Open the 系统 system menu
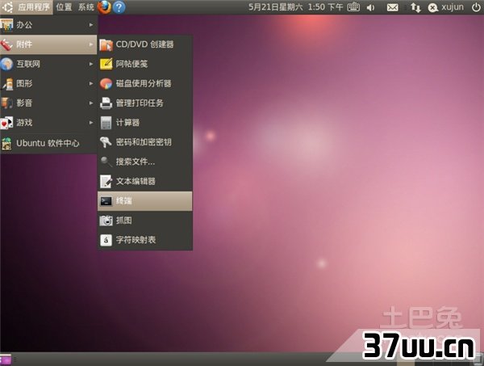The height and width of the screenshot is (366, 484). point(86,6)
